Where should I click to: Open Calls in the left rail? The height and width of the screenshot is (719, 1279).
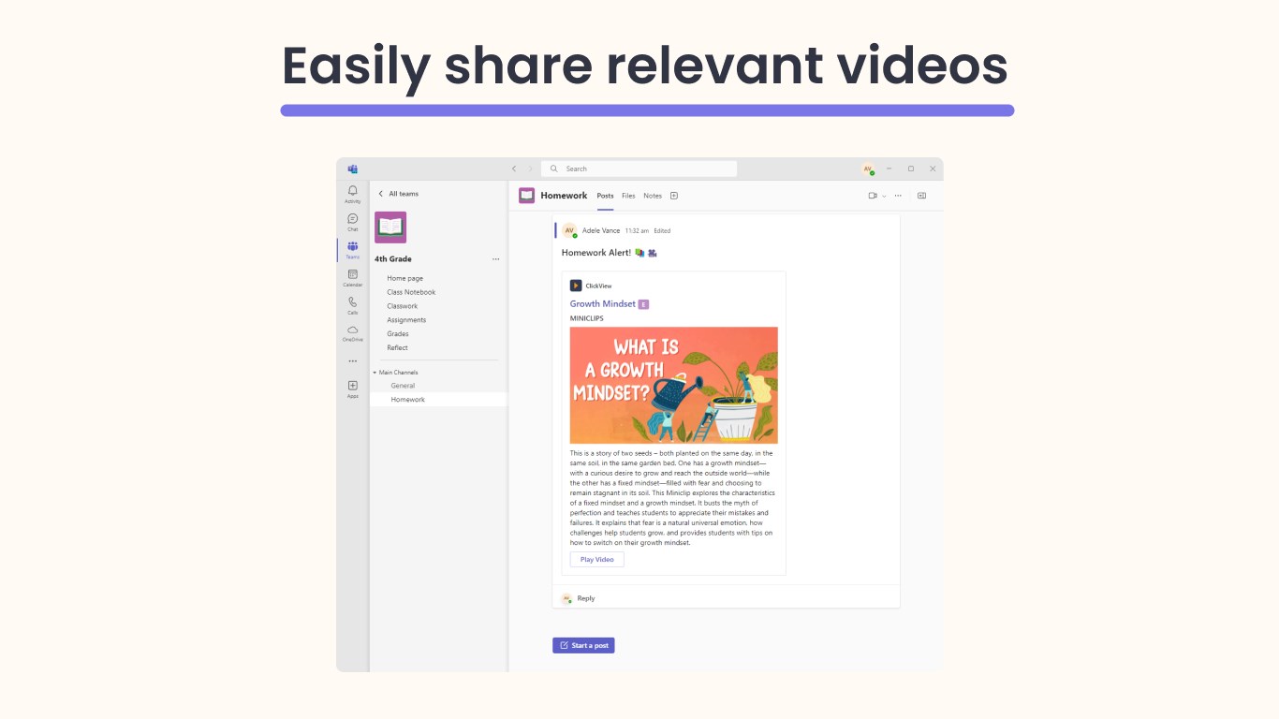(x=353, y=305)
